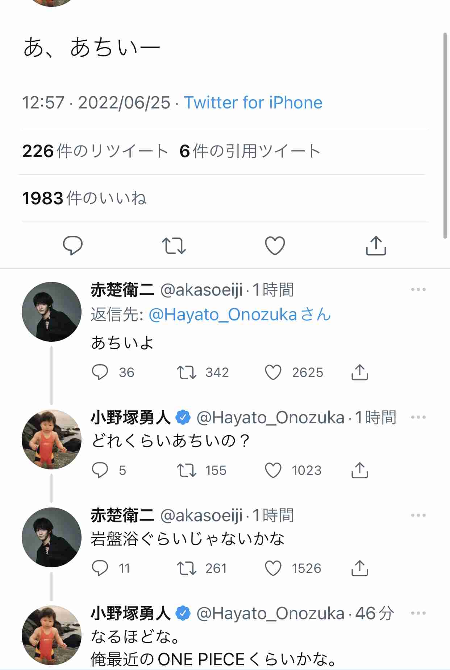View the 226 retweets list

pyautogui.click(x=95, y=151)
